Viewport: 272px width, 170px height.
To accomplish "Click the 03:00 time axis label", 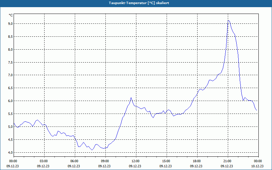I will pos(44,161).
